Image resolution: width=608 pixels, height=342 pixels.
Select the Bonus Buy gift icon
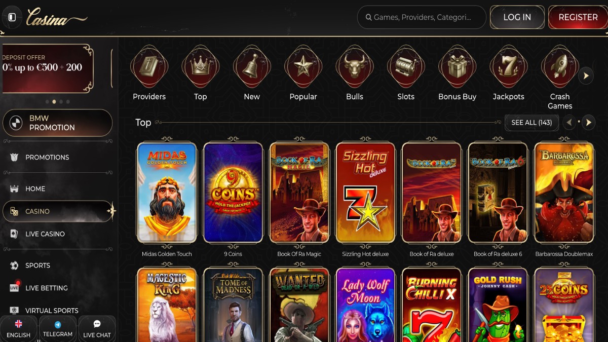(x=458, y=67)
